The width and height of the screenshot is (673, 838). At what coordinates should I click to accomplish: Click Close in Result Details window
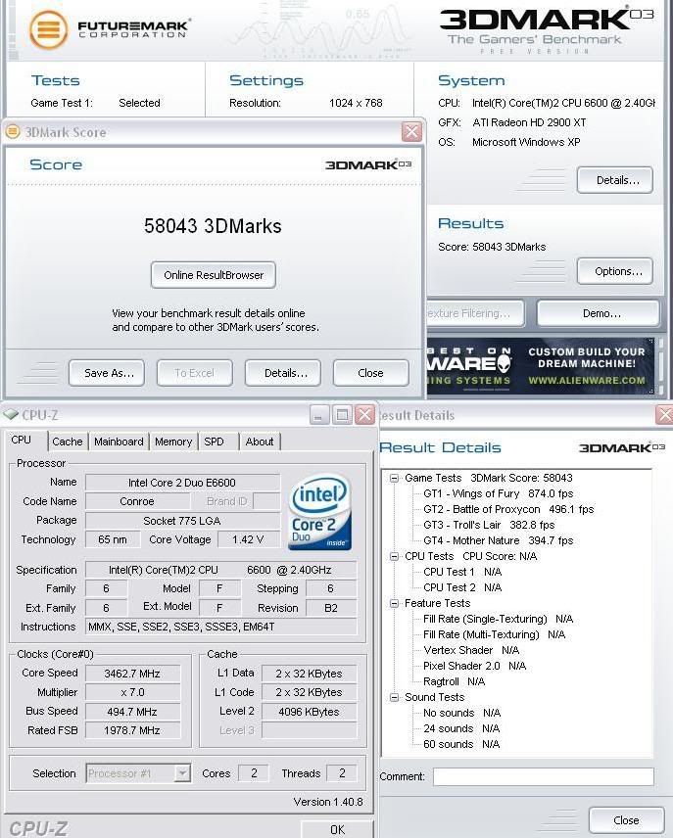[x=626, y=819]
